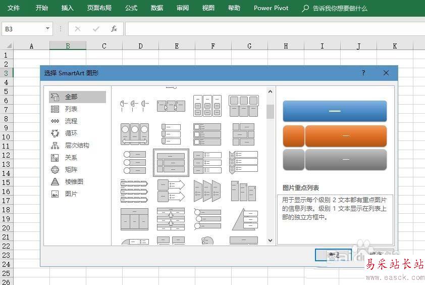Pick the stacked rows with down arrows layout
425x285 pixels.
pyautogui.click(x=171, y=219)
